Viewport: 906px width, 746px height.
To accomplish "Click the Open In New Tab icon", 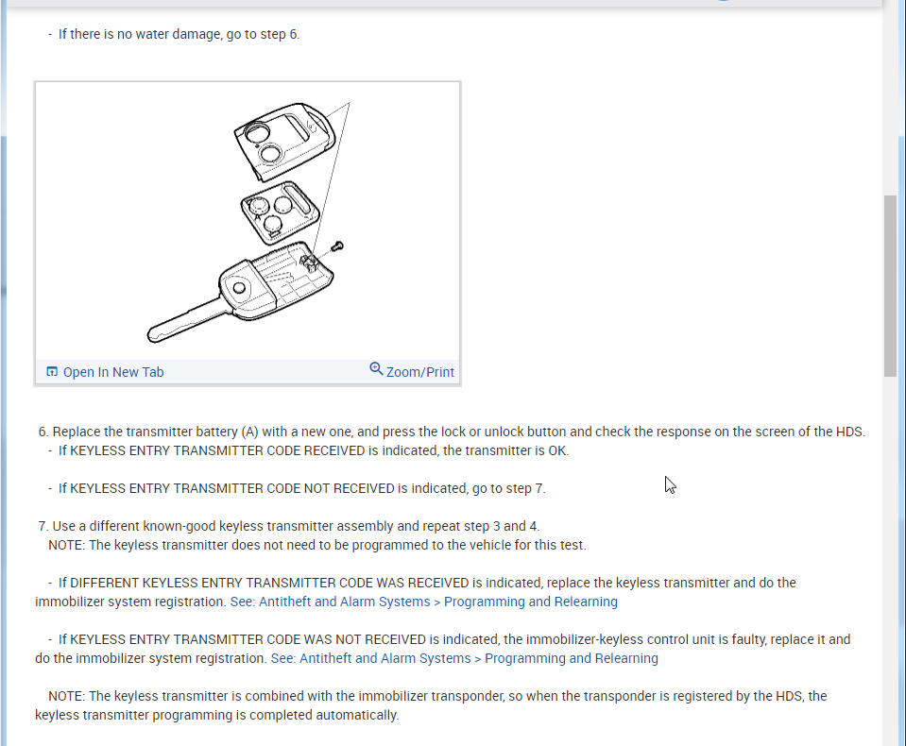I will [52, 371].
